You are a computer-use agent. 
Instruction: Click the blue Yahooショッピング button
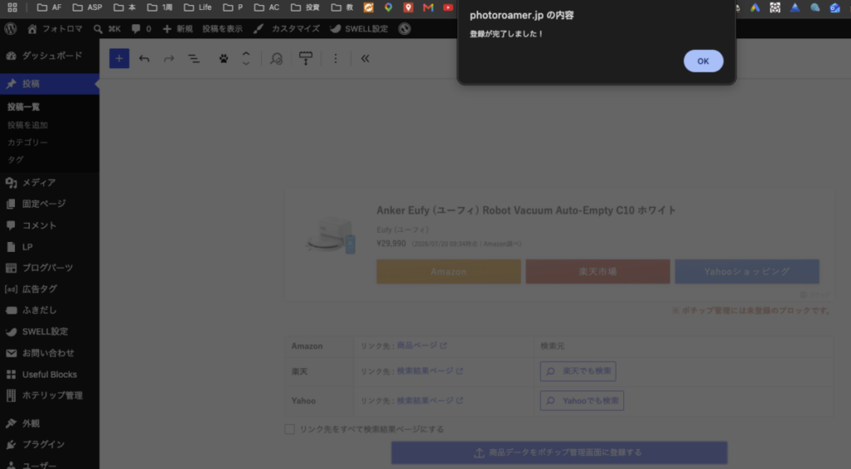(747, 271)
